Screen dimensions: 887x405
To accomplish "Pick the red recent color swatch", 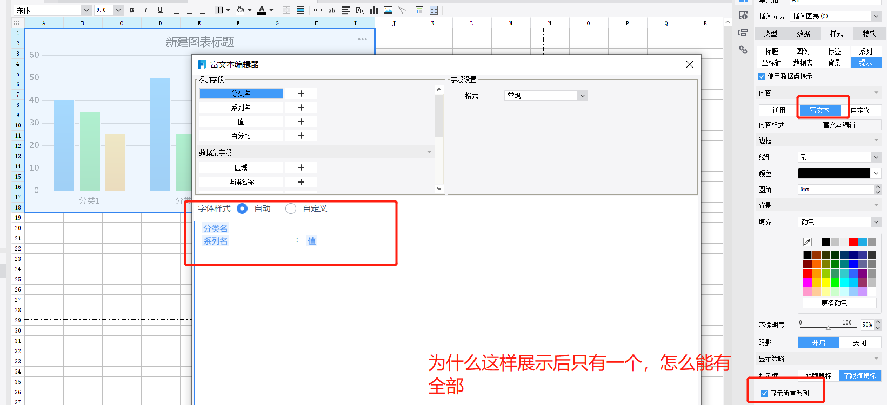I will (853, 241).
